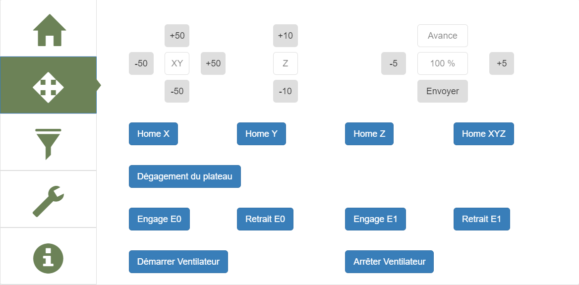The image size is (579, 285).
Task: Raise Z axis with +10 button
Action: point(285,36)
